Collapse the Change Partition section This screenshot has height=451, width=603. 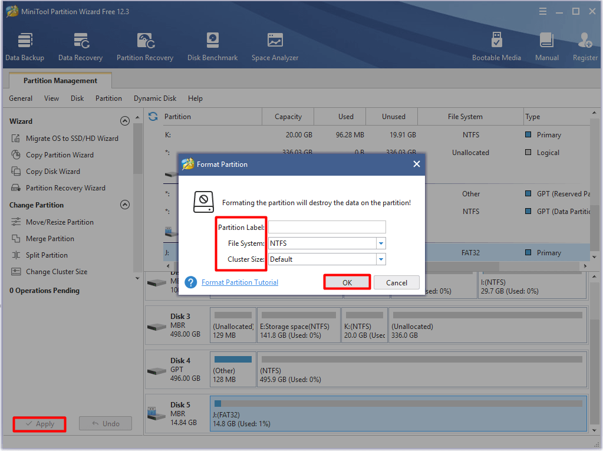[125, 205]
